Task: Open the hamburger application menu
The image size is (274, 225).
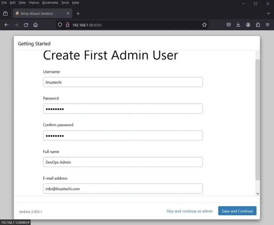Action: coord(268,25)
